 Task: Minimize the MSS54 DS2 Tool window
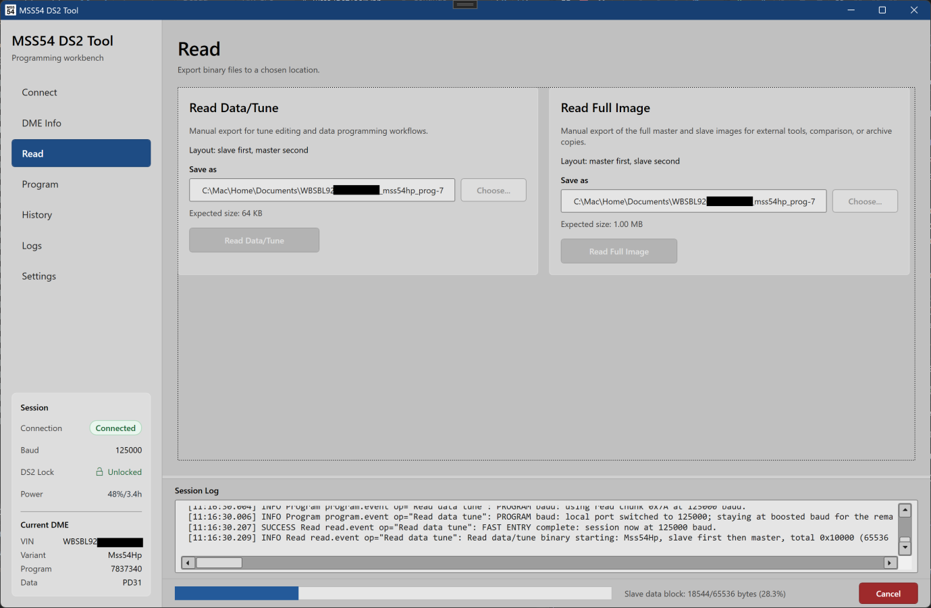tap(851, 10)
